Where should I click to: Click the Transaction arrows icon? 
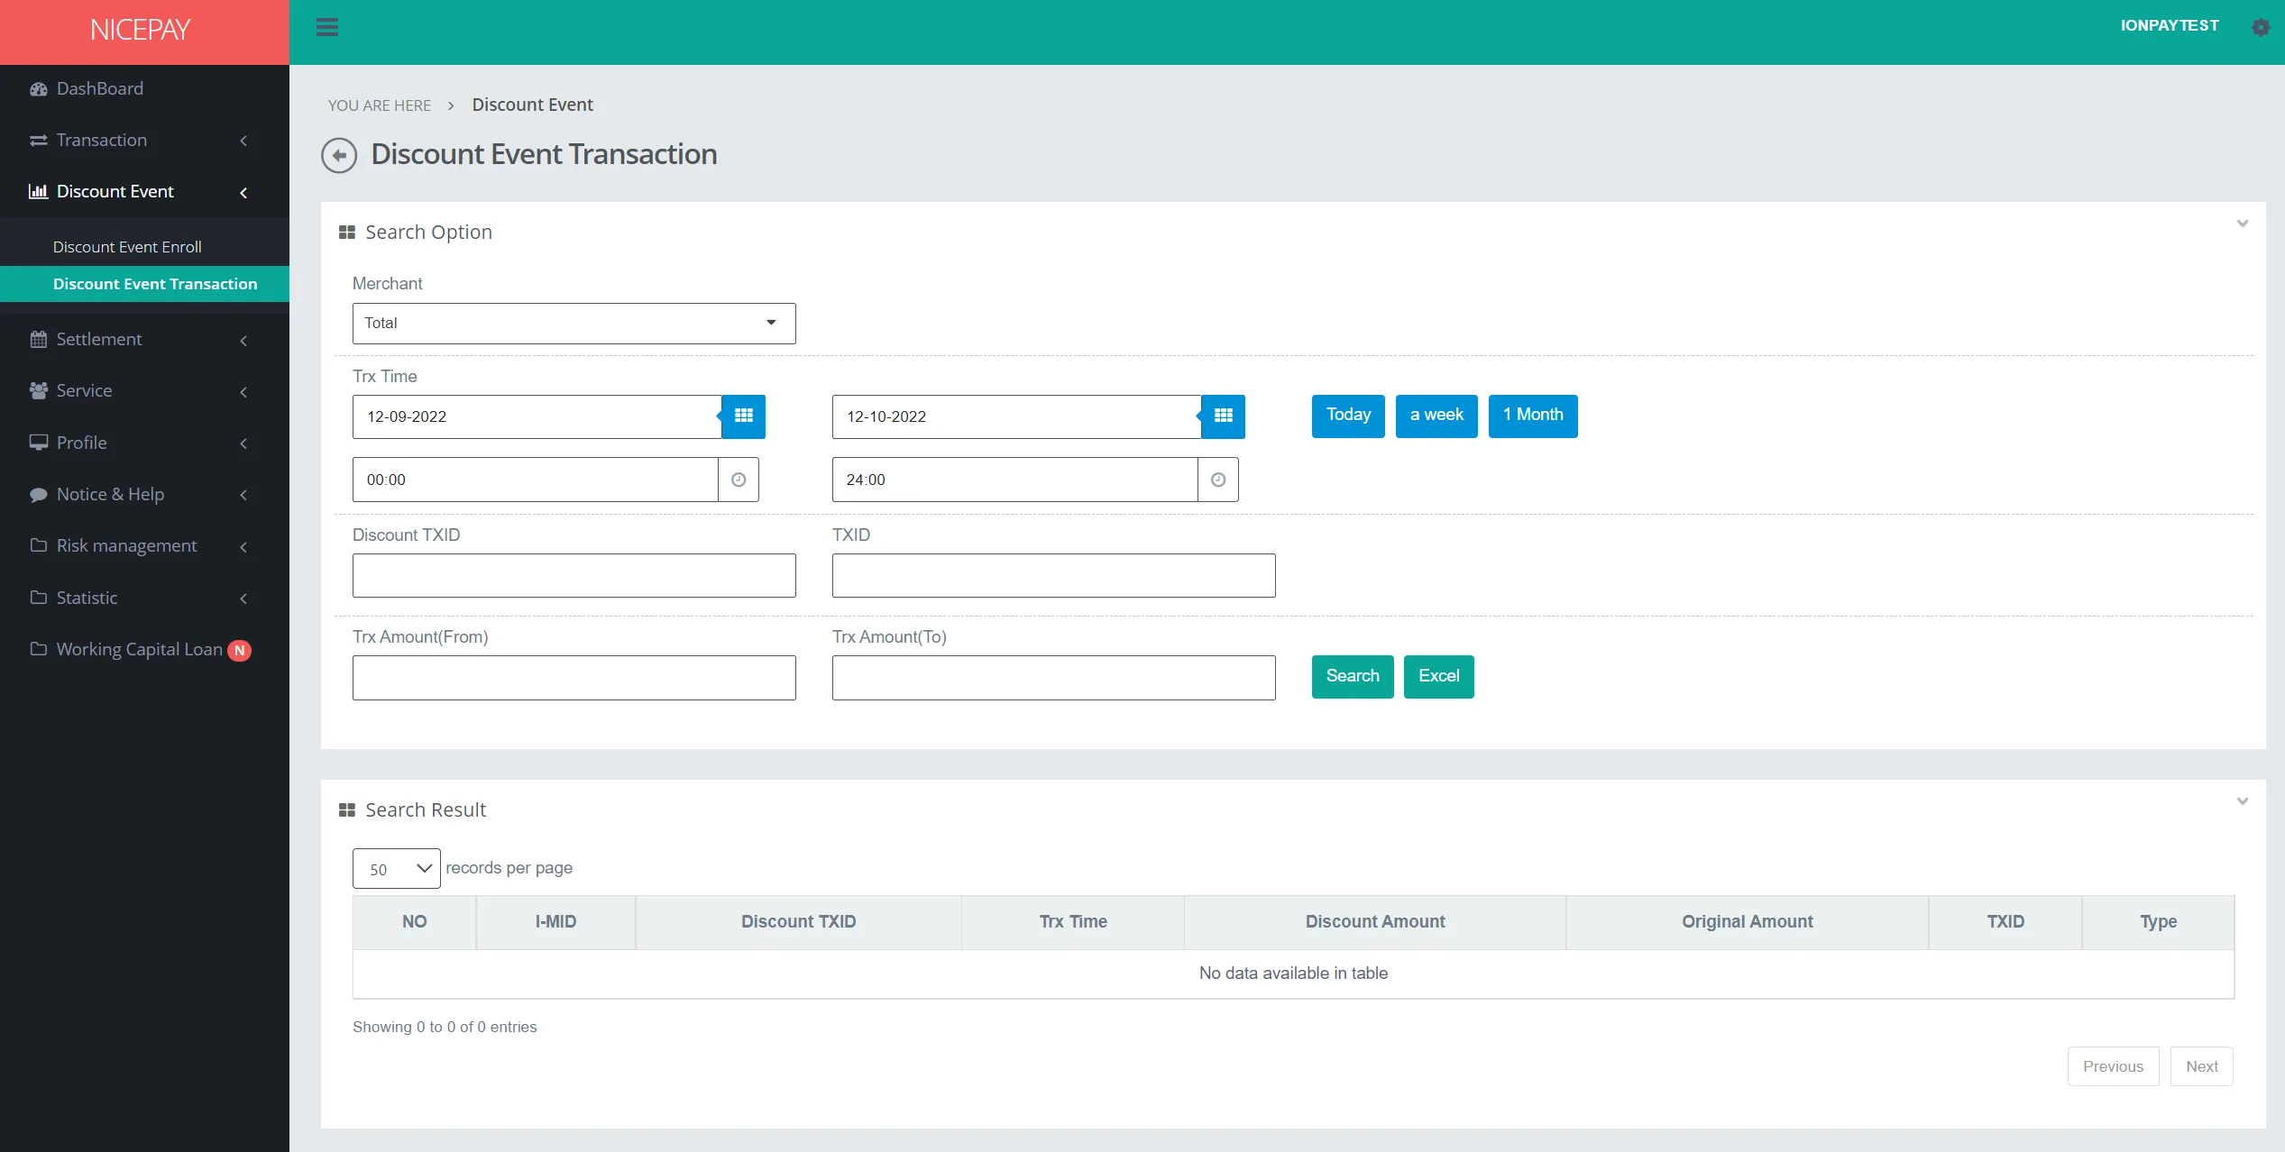(x=38, y=141)
